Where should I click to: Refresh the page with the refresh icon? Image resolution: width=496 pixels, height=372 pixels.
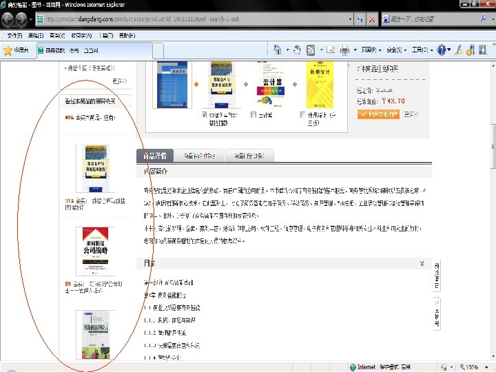coord(360,19)
